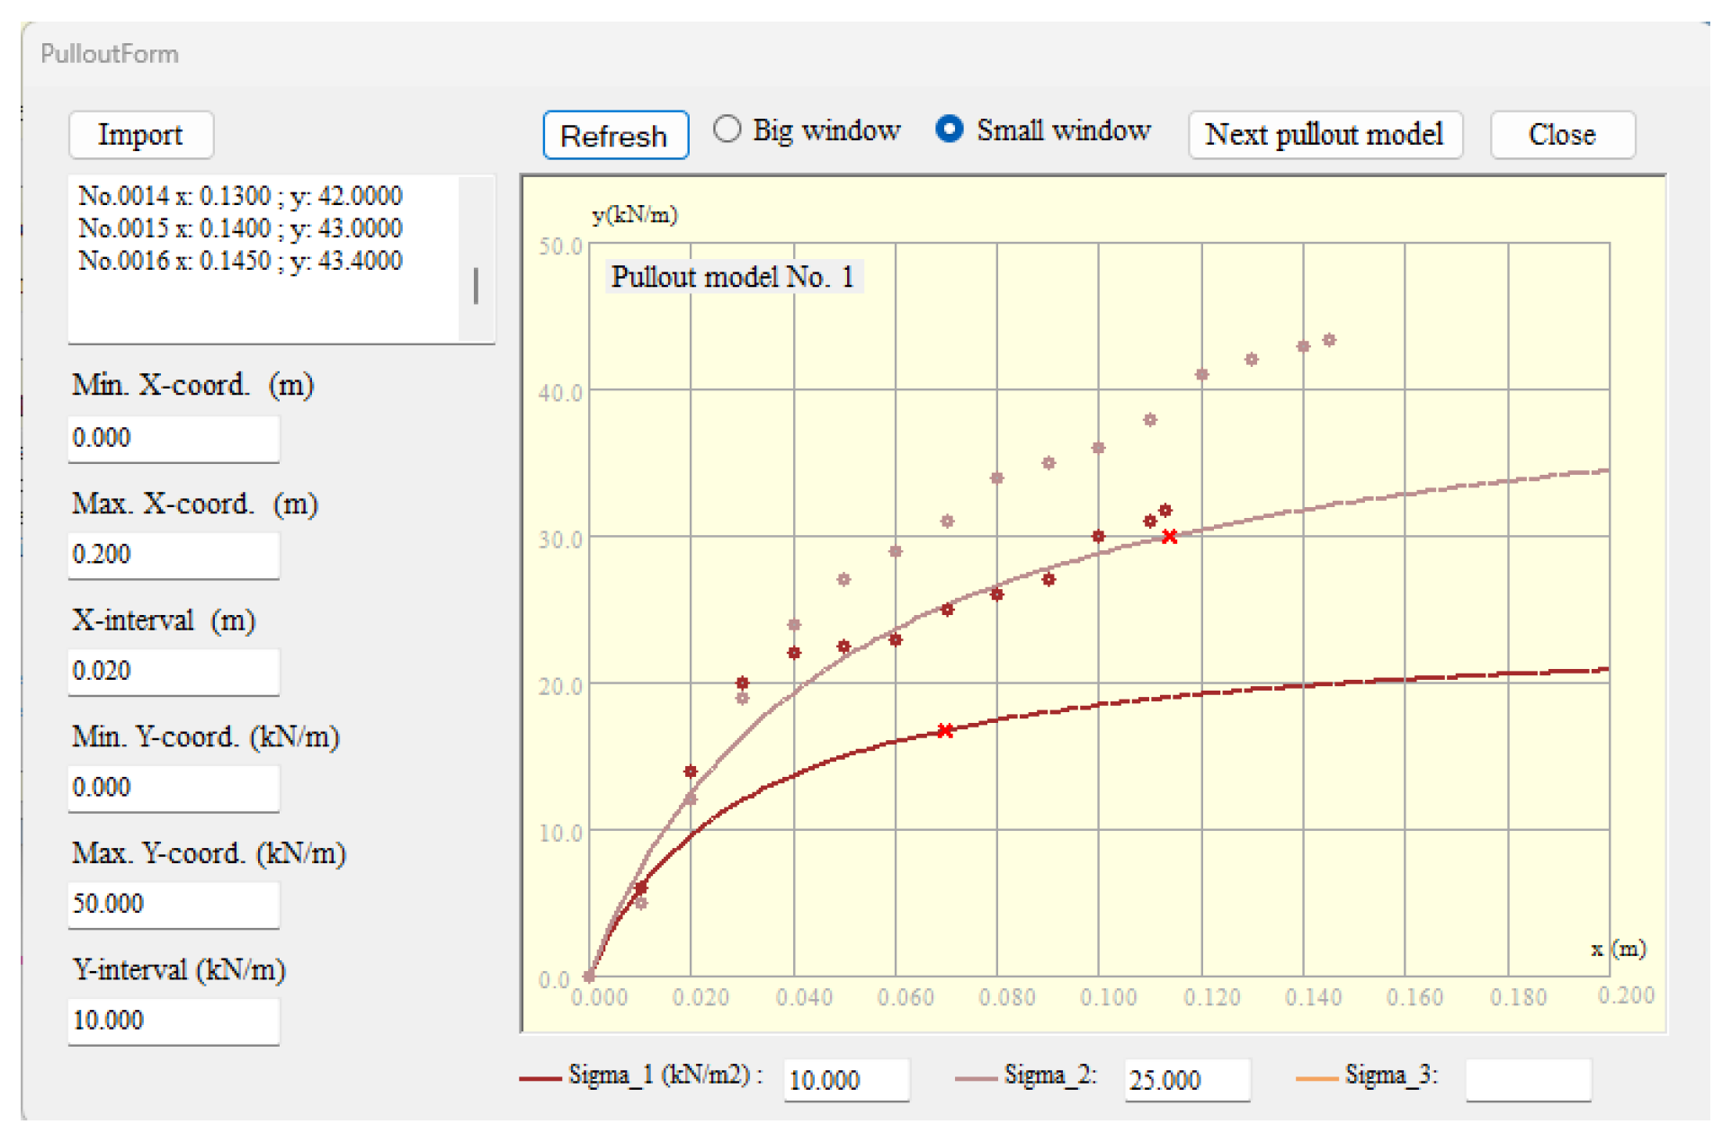Click the Min. X-coord input field
1731x1142 pixels.
(173, 439)
